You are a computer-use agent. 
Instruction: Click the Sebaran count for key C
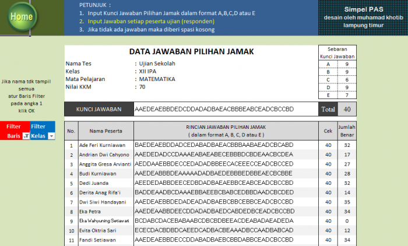click(347, 80)
